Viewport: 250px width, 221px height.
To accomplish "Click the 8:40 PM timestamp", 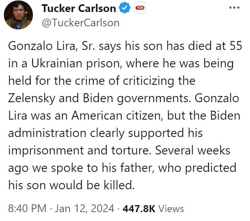I will pyautogui.click(x=26, y=209).
